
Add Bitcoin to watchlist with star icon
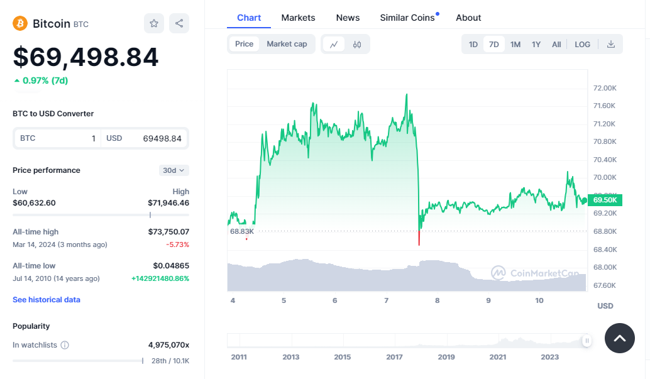coord(154,23)
